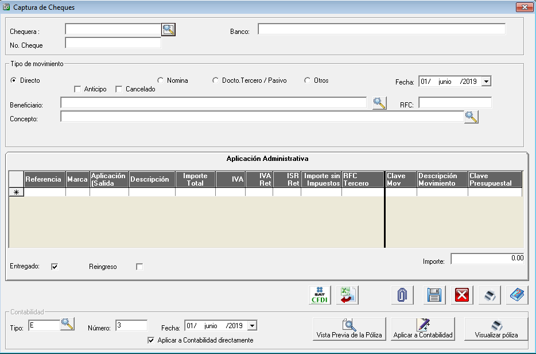Expand the Contabilidad Fecha date dropdown

click(253, 326)
